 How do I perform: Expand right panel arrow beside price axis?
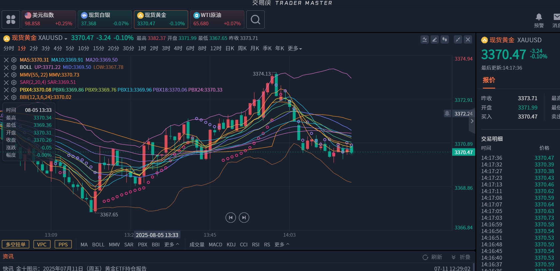point(472,121)
